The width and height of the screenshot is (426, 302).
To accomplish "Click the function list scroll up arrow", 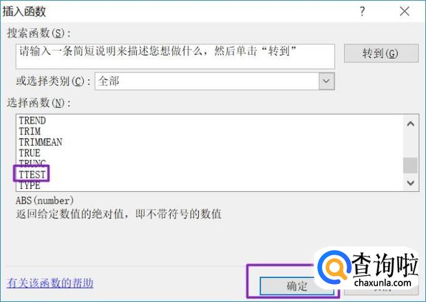I will [410, 124].
